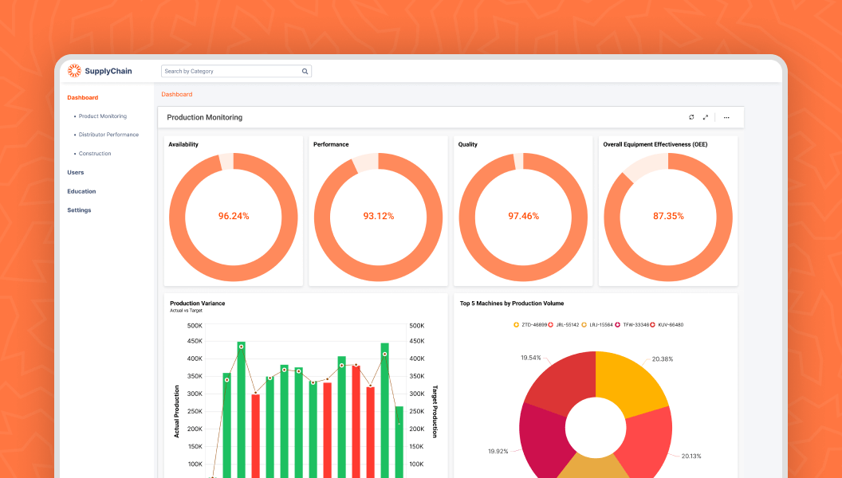Toggle the KUV-66480 legend marker
Image resolution: width=842 pixels, height=478 pixels.
coord(653,325)
